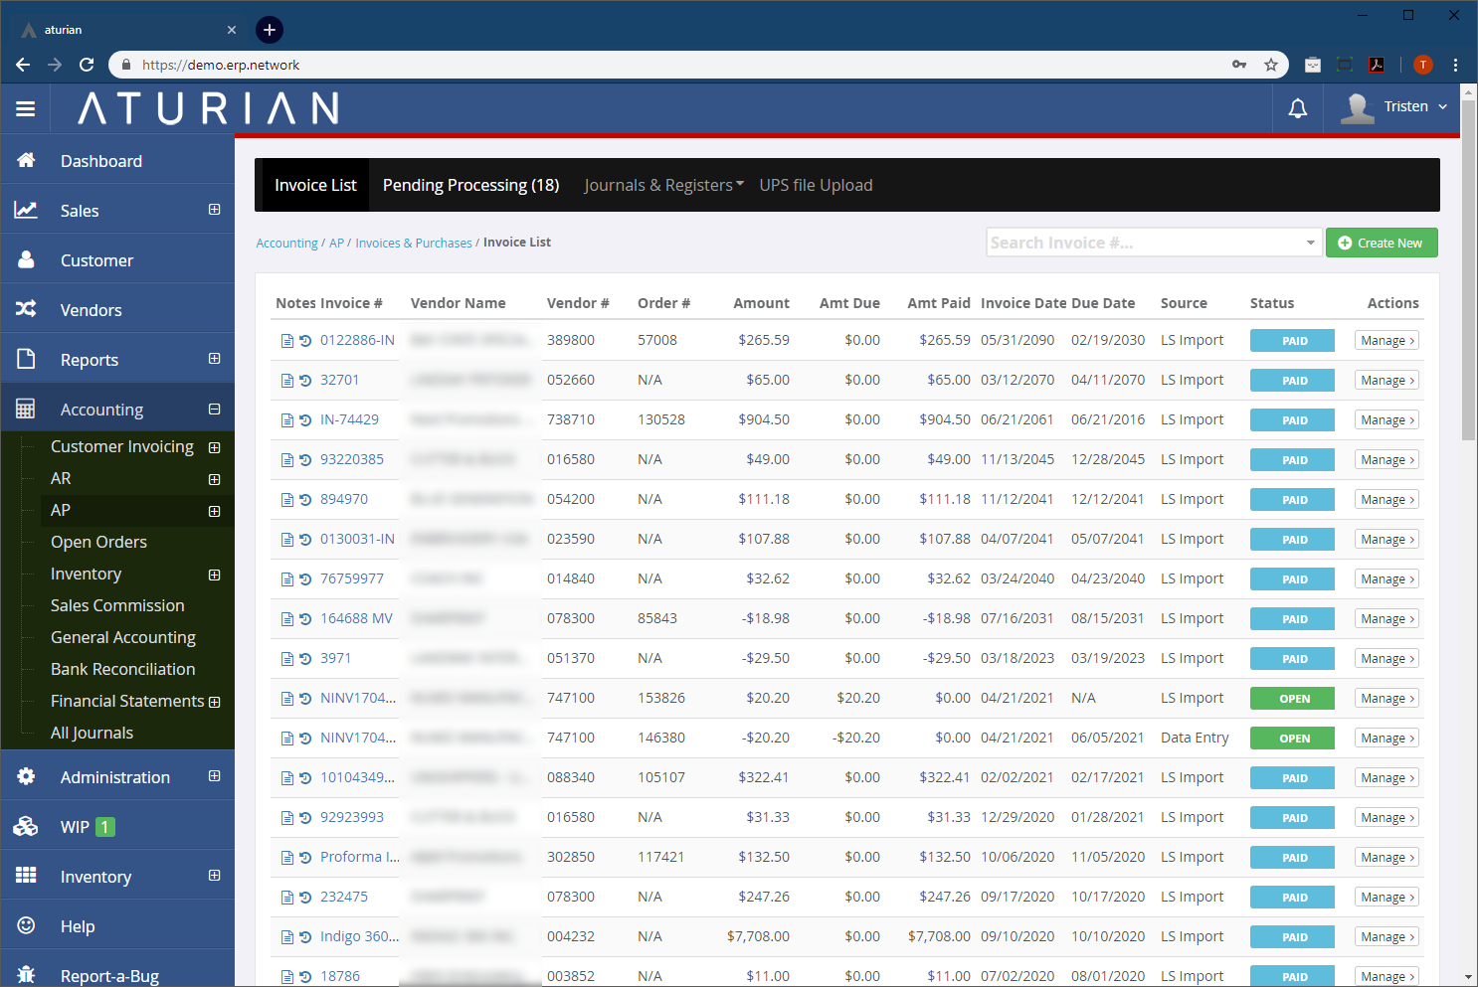Click the notification bell icon
Image resolution: width=1478 pixels, height=987 pixels.
(1297, 108)
